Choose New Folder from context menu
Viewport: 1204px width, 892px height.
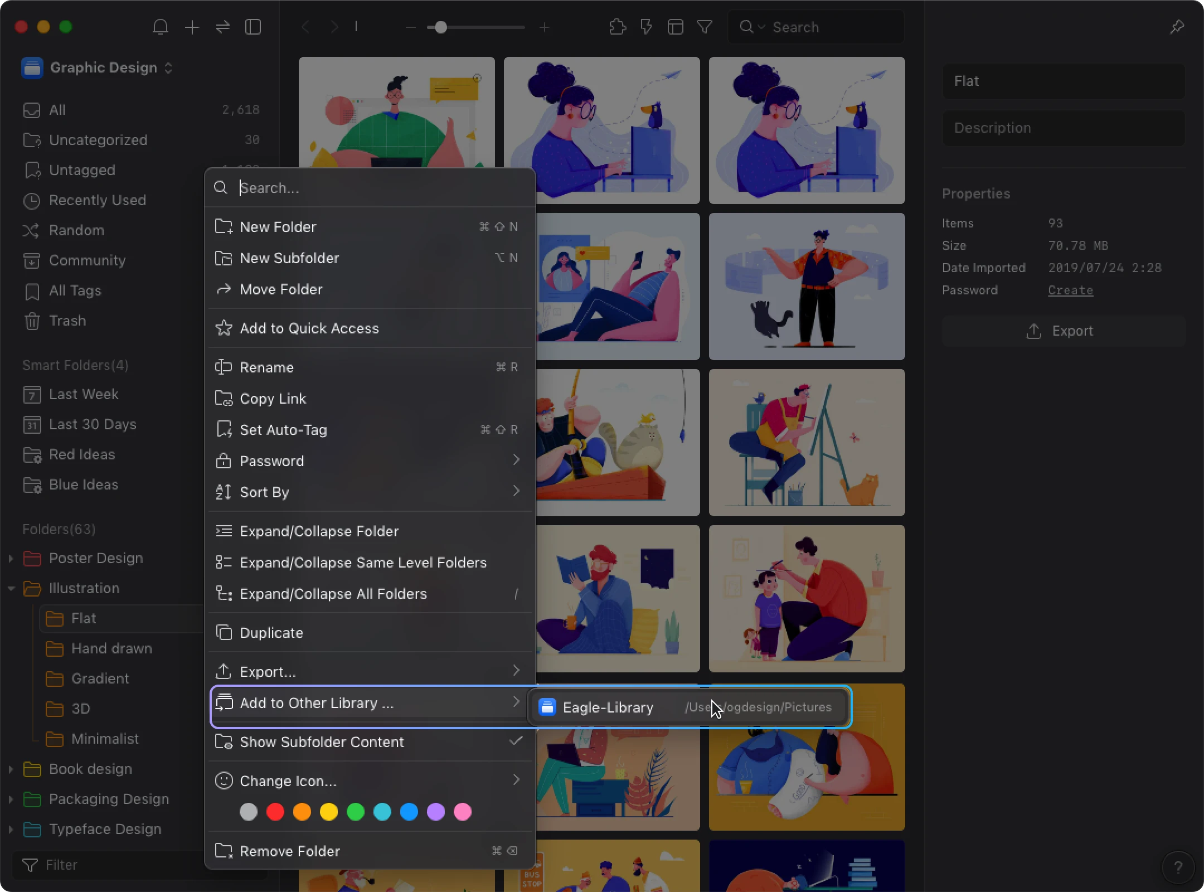(370, 227)
